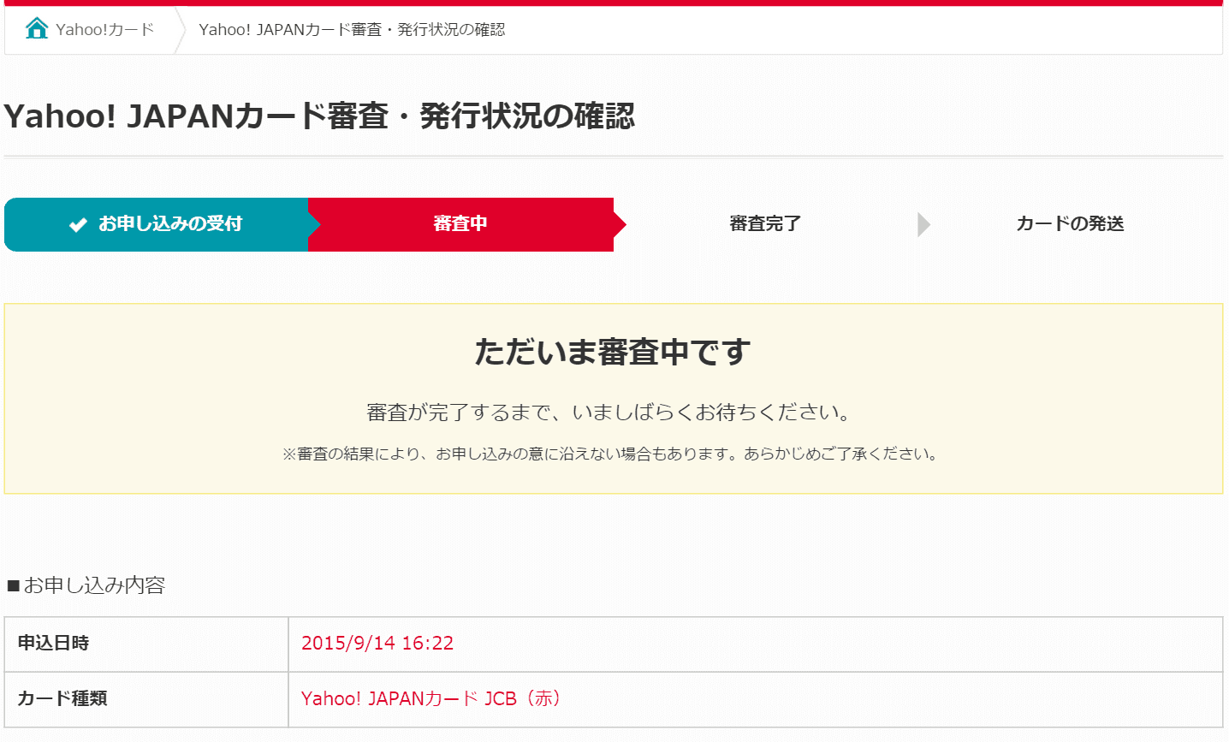Click the ただいま審査中です message heading

point(613,352)
